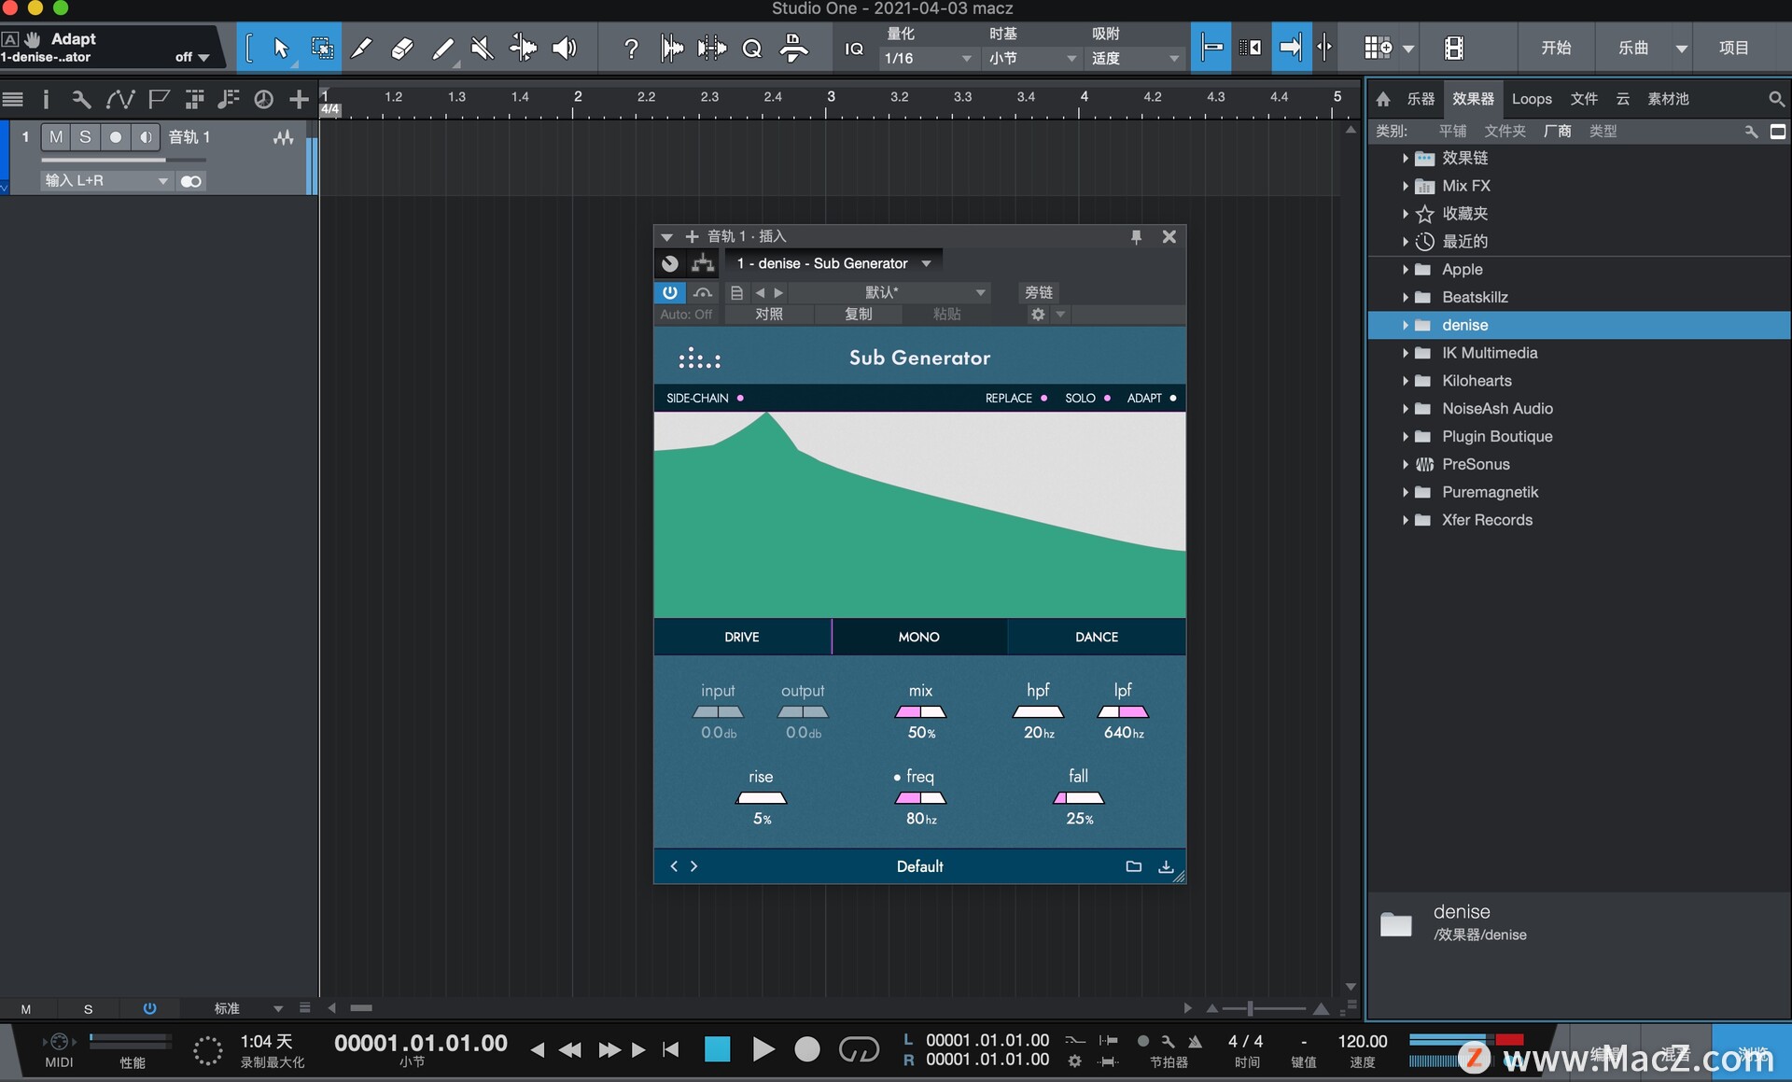
Task: Mute track 音轨 1
Action: point(56,137)
